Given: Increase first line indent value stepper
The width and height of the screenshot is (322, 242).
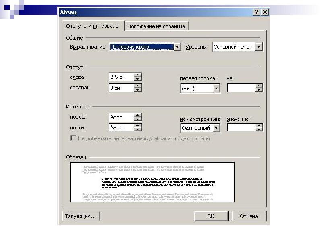Looking at the screenshot, I should [259, 86].
